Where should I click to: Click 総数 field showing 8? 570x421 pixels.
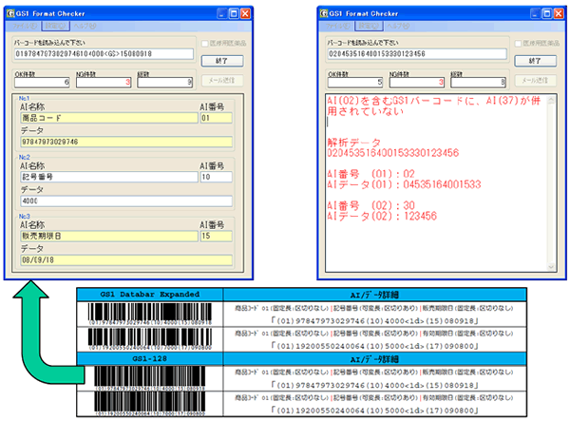[x=478, y=82]
